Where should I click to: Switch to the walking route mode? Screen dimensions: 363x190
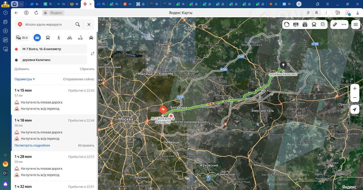coord(59,38)
